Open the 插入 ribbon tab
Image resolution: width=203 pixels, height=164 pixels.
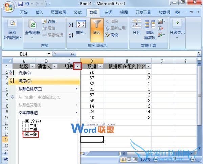click(39, 12)
